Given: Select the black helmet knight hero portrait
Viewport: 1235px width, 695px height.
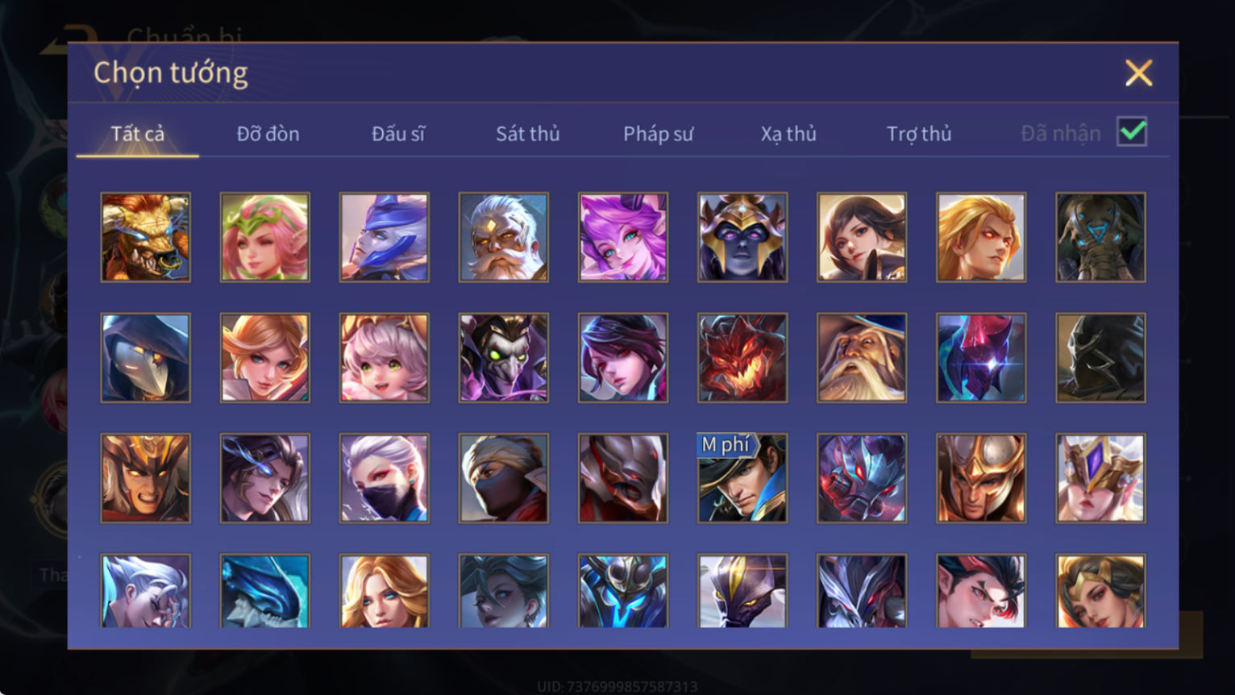Looking at the screenshot, I should click(x=1100, y=358).
